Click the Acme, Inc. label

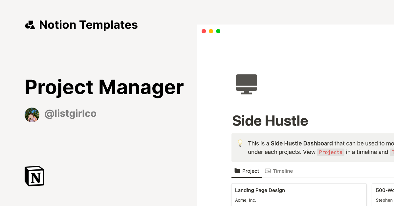[245, 200]
